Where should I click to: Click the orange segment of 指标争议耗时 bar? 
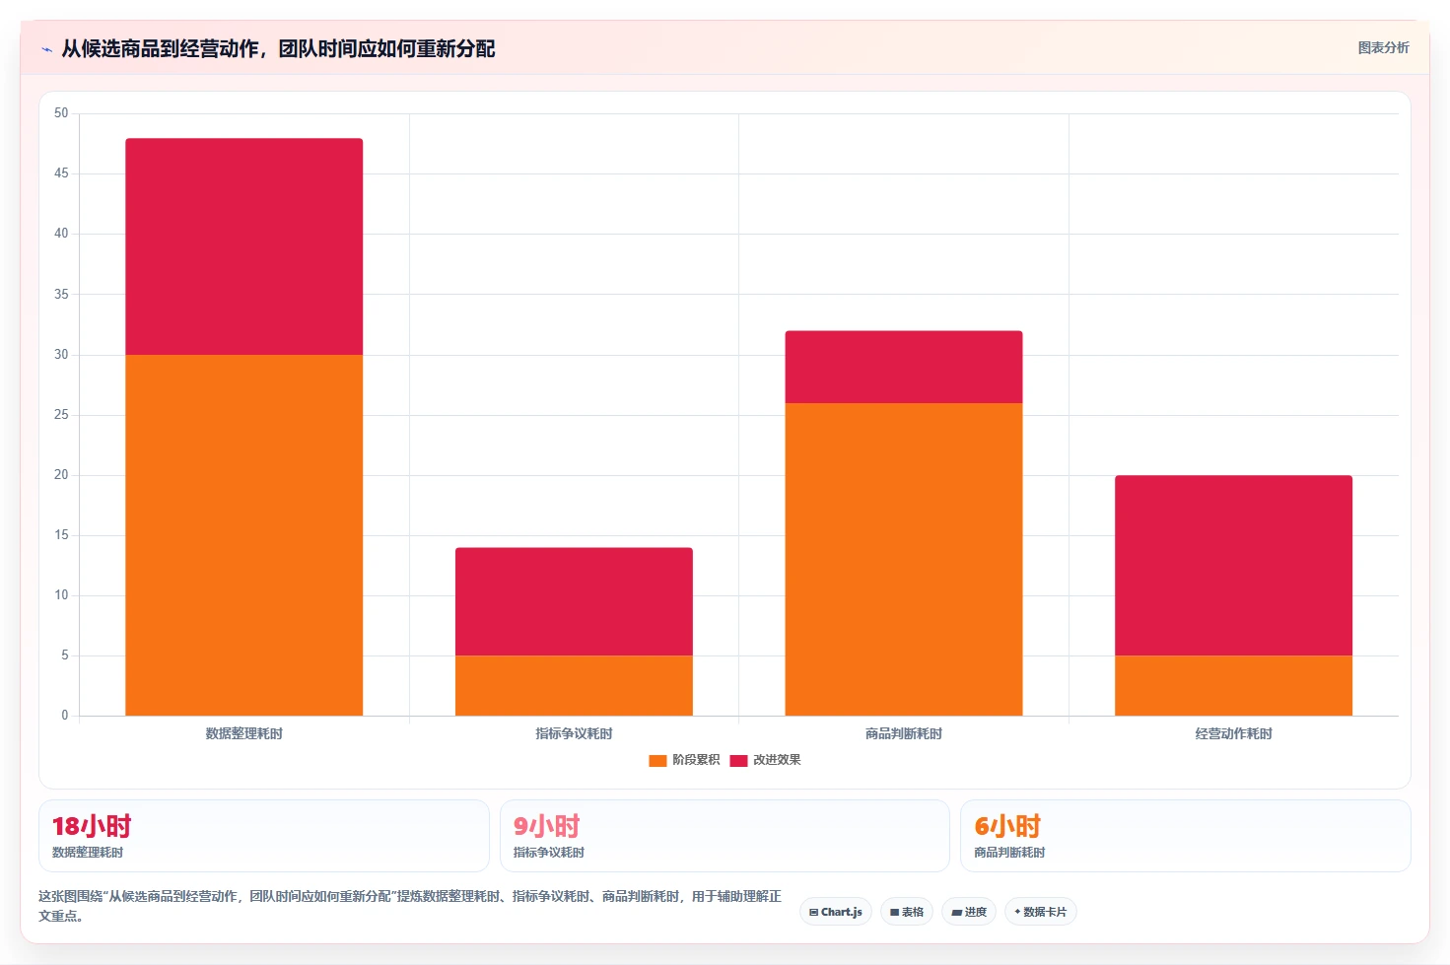click(x=574, y=685)
